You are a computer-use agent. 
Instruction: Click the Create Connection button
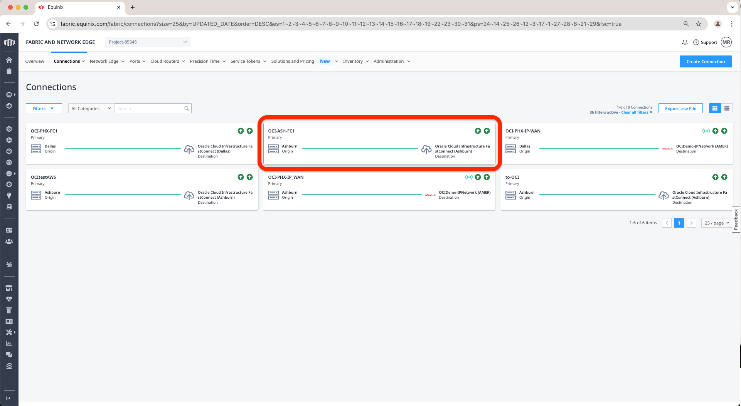coord(706,62)
